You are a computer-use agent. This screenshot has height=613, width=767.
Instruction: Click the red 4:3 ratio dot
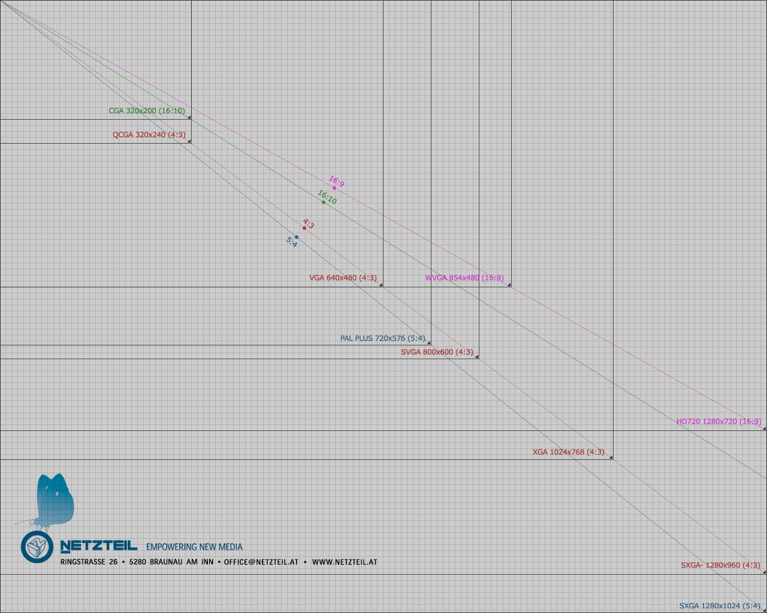coord(304,228)
